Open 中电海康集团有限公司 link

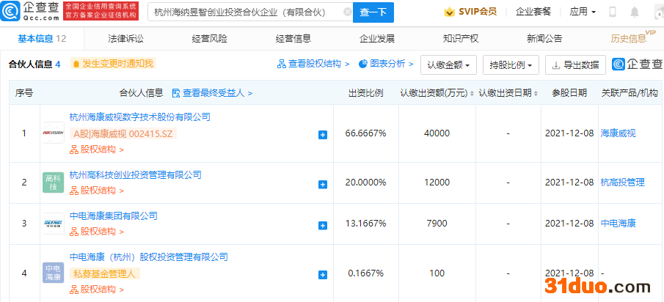113,216
